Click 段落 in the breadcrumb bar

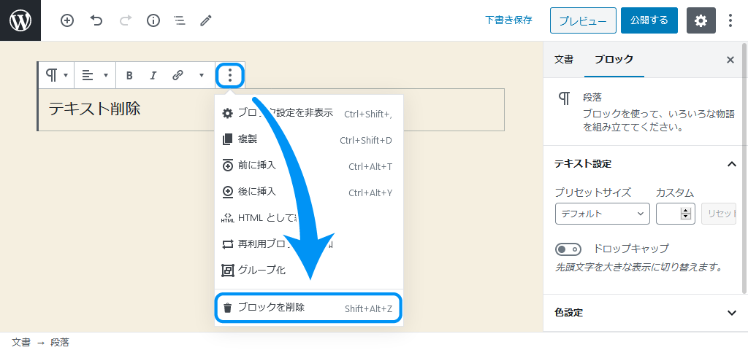[60, 342]
